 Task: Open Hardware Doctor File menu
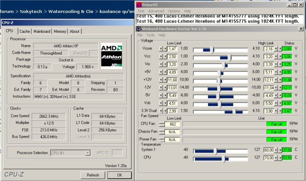(x=140, y=35)
